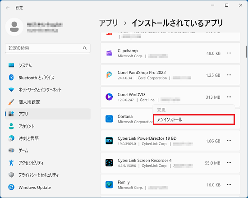
Task: Open more options for Clipchamp
Action: [229, 53]
